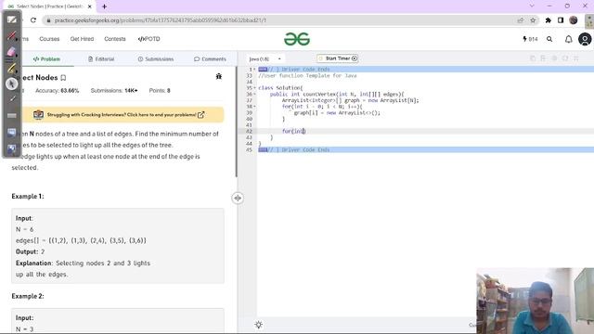This screenshot has height=334, width=594.
Task: Click the edges[] input line in Example 1
Action: click(81, 240)
